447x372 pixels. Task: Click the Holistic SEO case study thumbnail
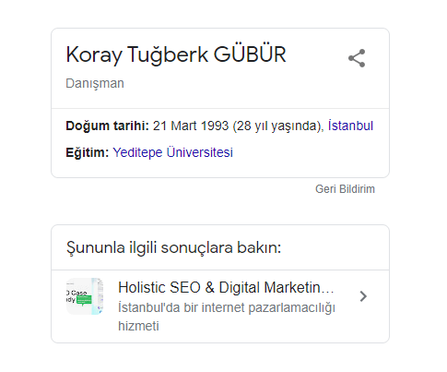tap(85, 296)
